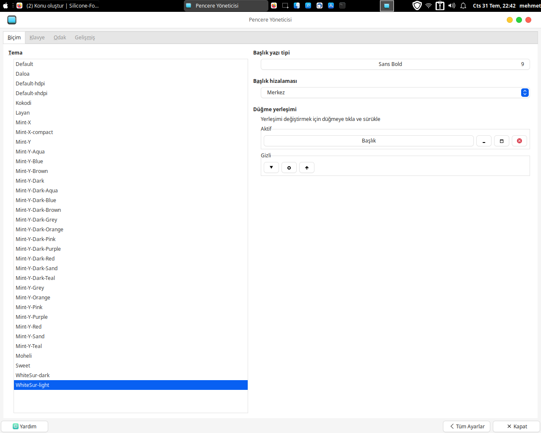Select the Daloa theme
The image size is (541, 433).
tap(131, 74)
